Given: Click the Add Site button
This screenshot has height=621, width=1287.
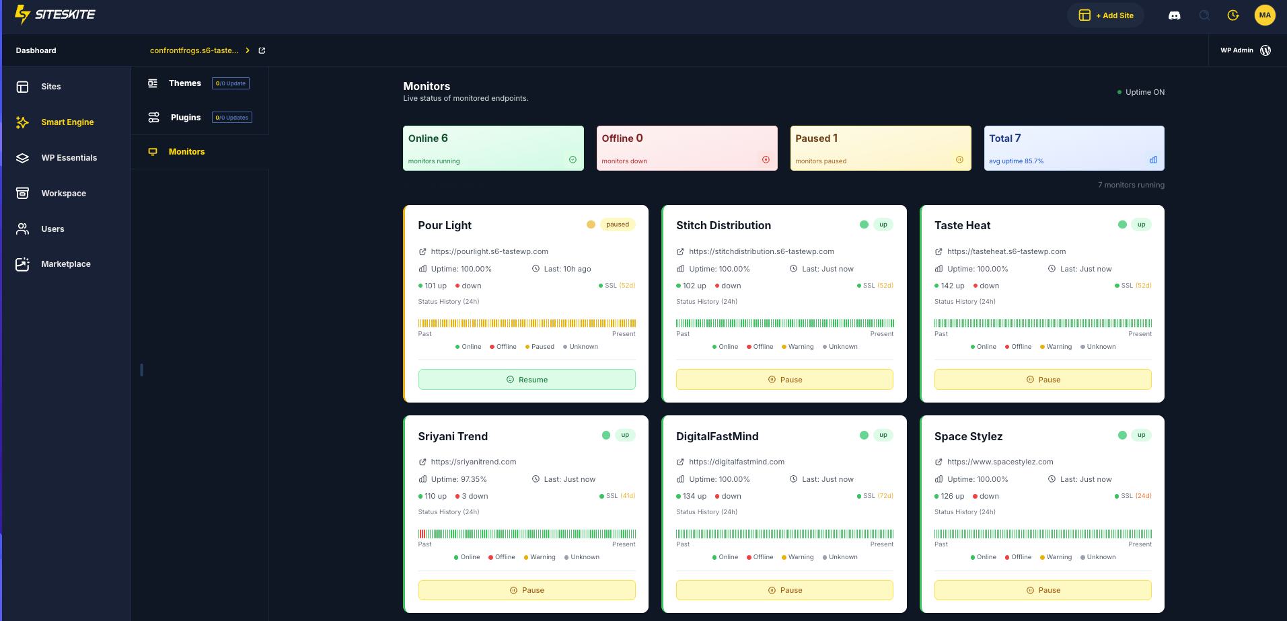Looking at the screenshot, I should coord(1106,15).
